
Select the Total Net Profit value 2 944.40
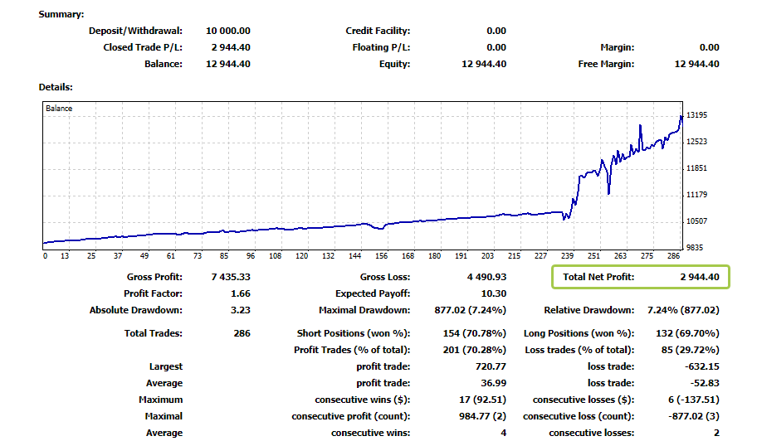700,277
